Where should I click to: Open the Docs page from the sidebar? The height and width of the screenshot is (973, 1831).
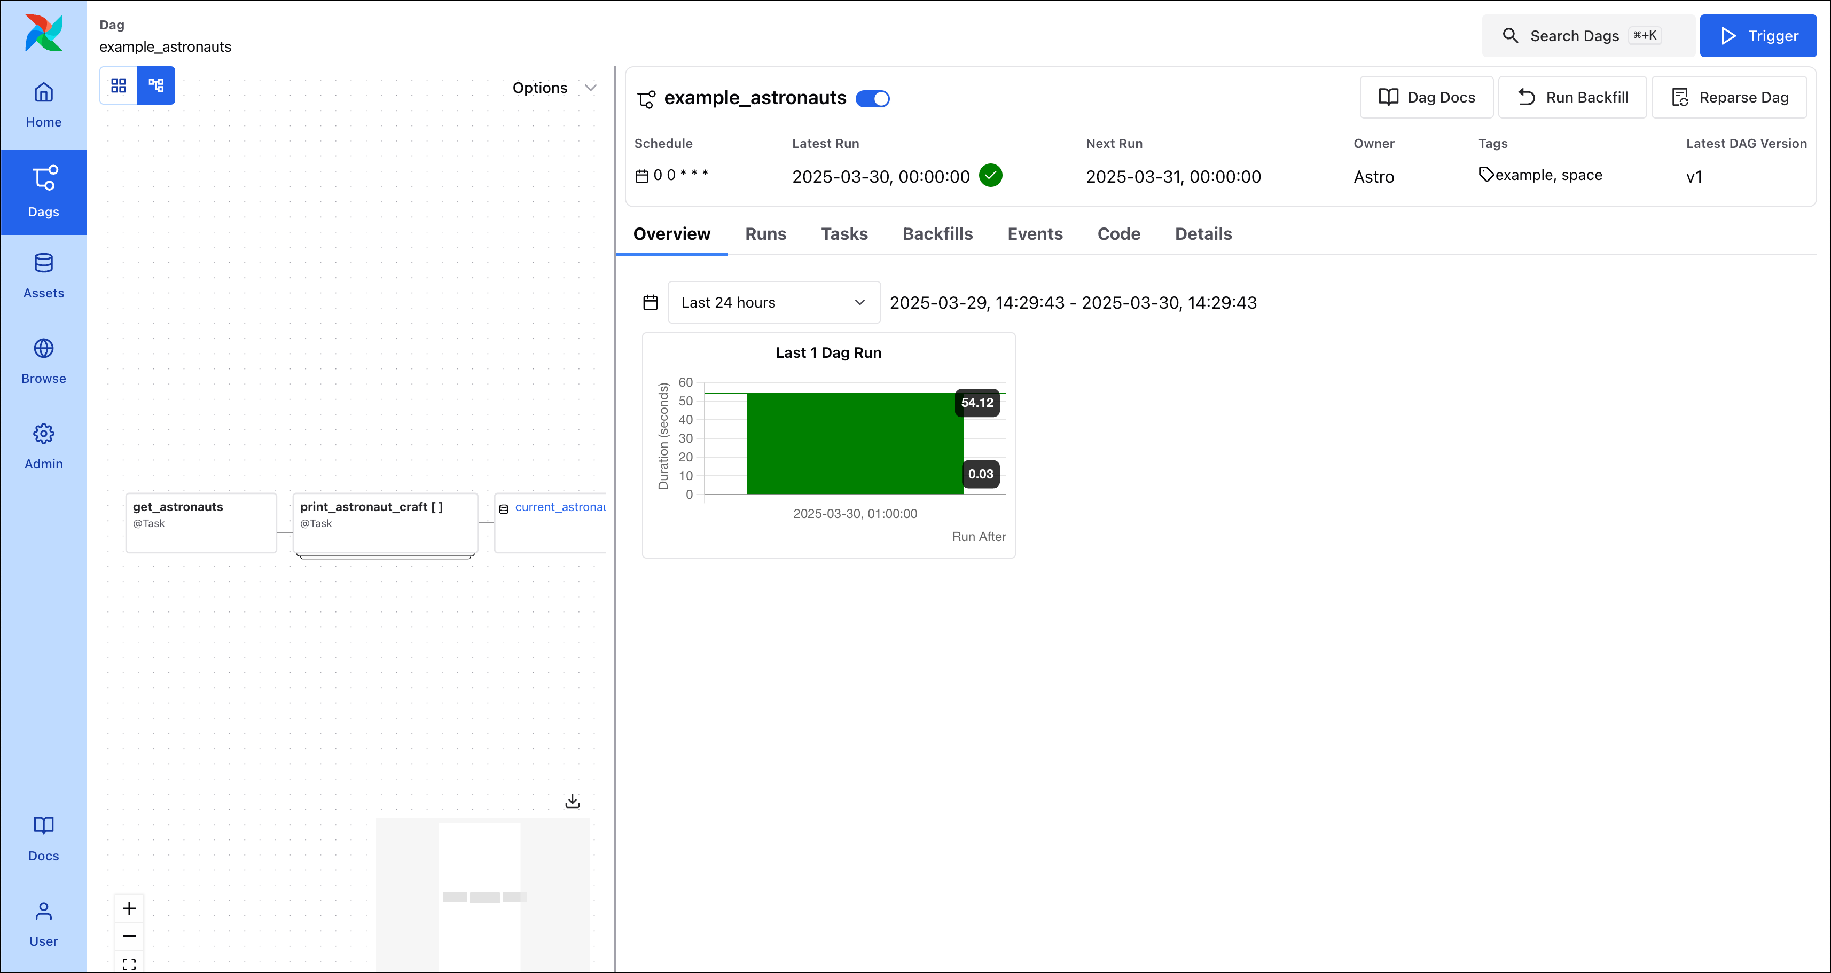tap(43, 838)
